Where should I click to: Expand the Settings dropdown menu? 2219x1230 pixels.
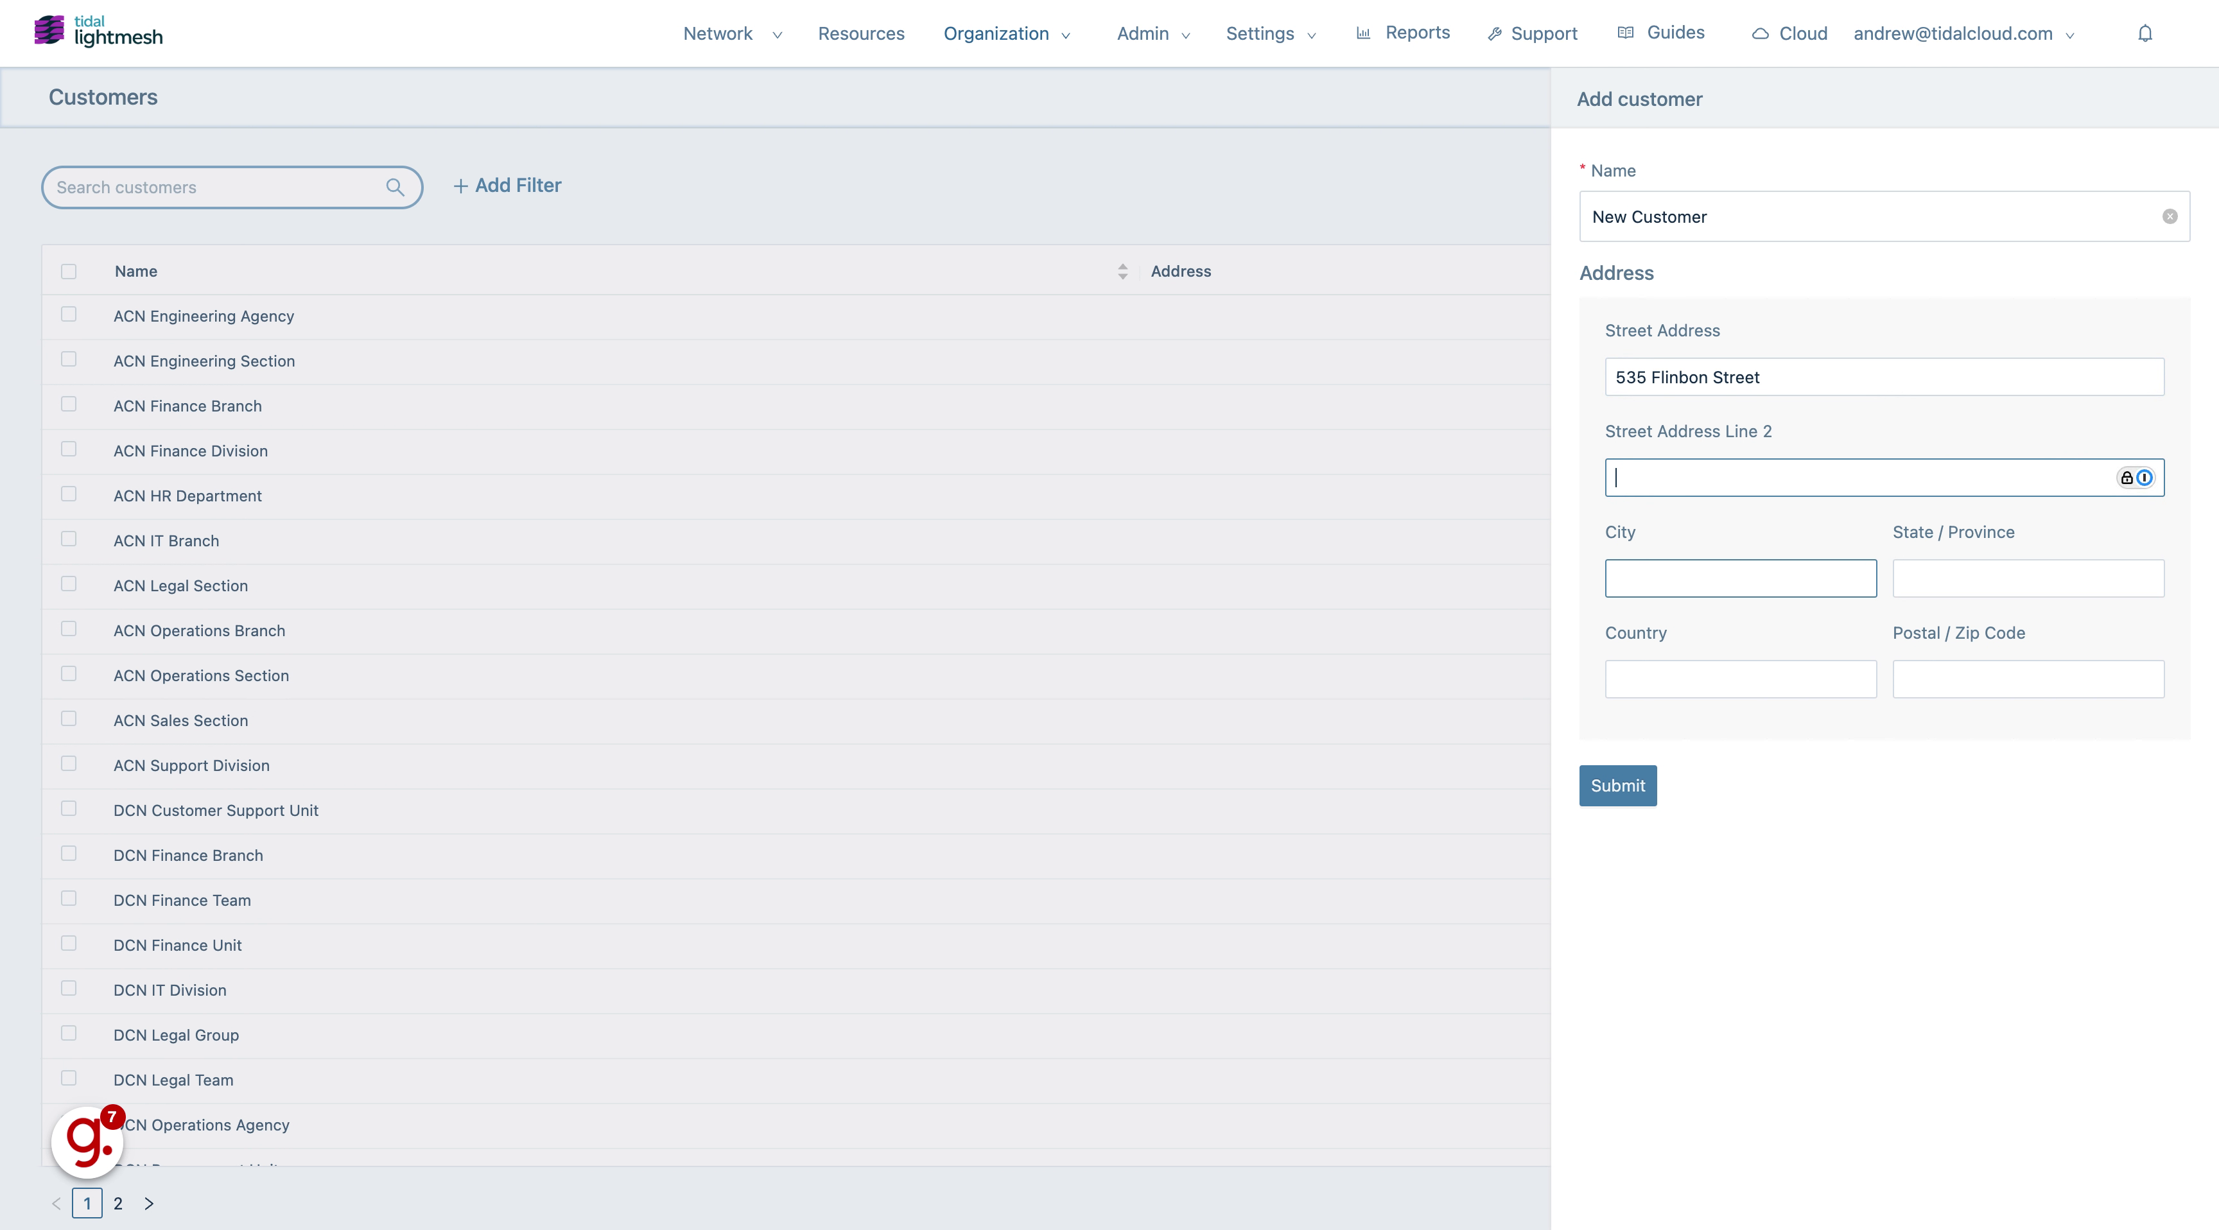click(1271, 33)
